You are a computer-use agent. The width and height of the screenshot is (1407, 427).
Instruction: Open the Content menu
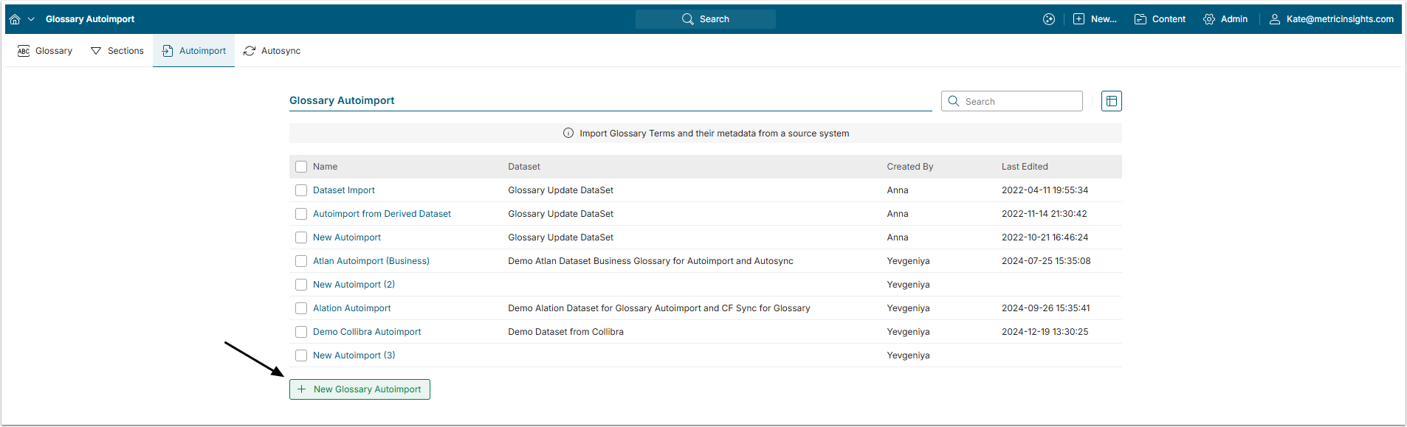point(1160,19)
